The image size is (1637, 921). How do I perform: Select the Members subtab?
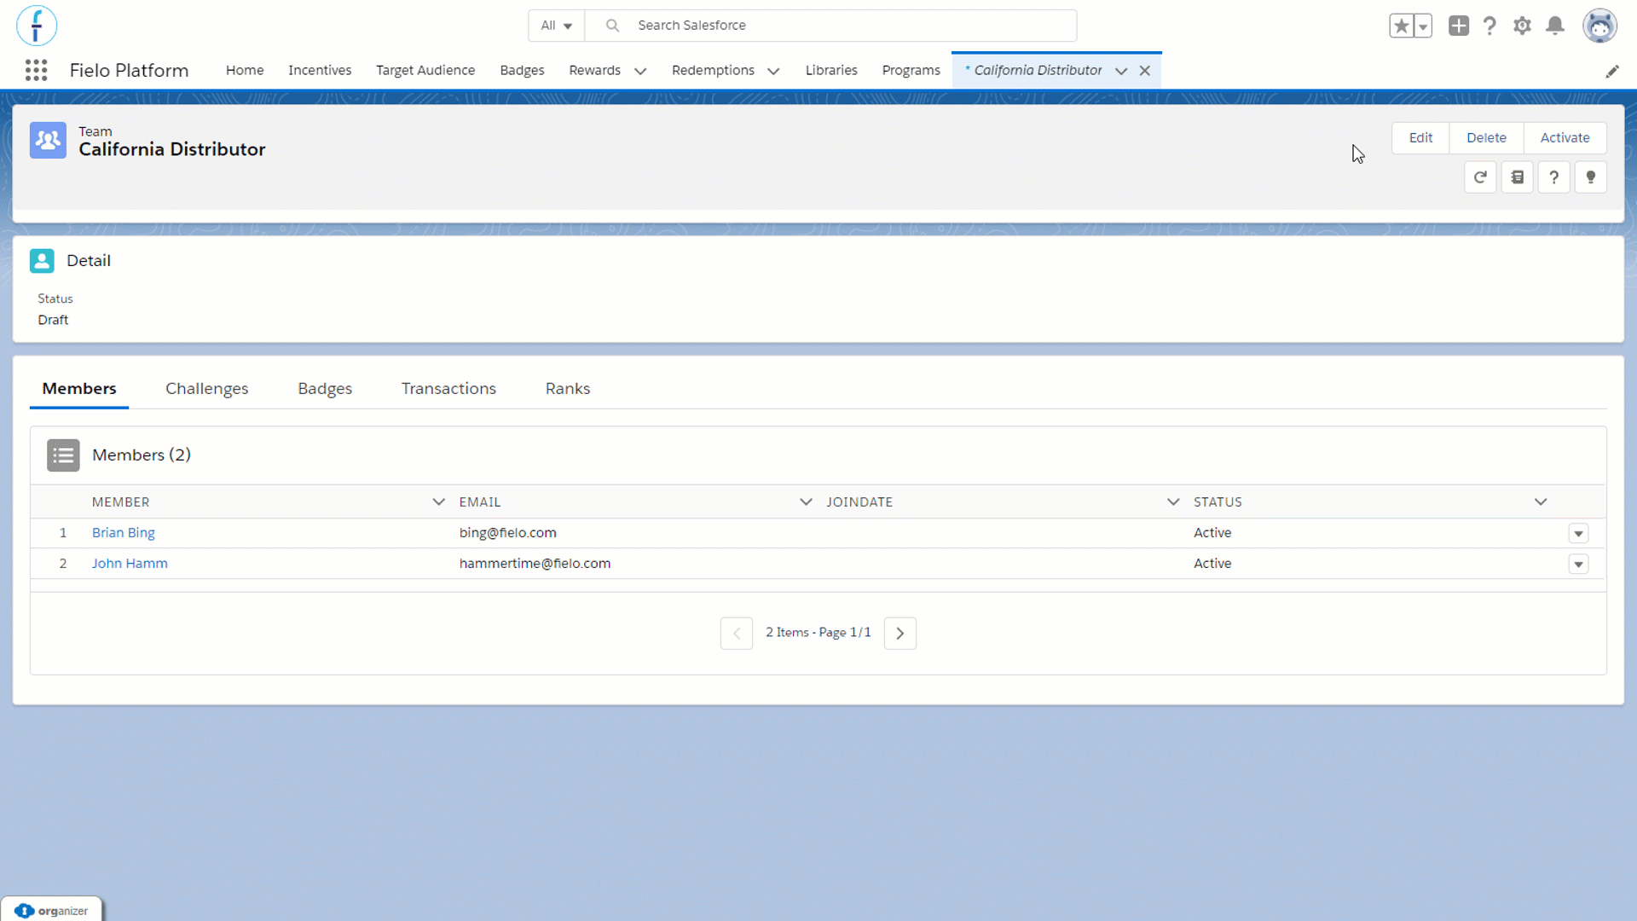coord(79,389)
